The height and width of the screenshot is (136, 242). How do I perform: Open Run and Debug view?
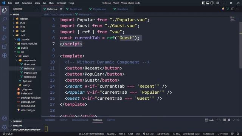(x=5, y=37)
